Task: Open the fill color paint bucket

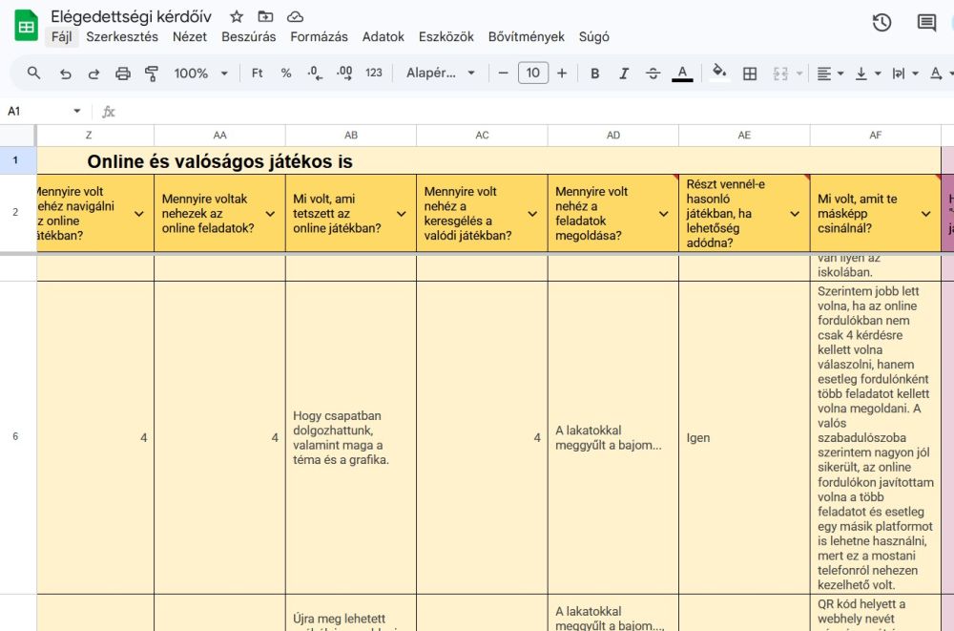Action: coord(719,74)
